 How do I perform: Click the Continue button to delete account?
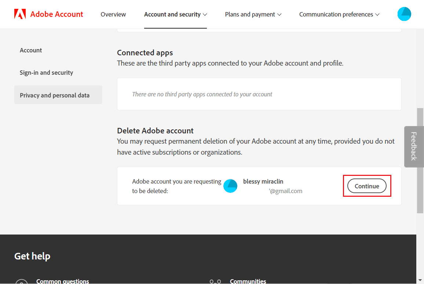pyautogui.click(x=367, y=186)
